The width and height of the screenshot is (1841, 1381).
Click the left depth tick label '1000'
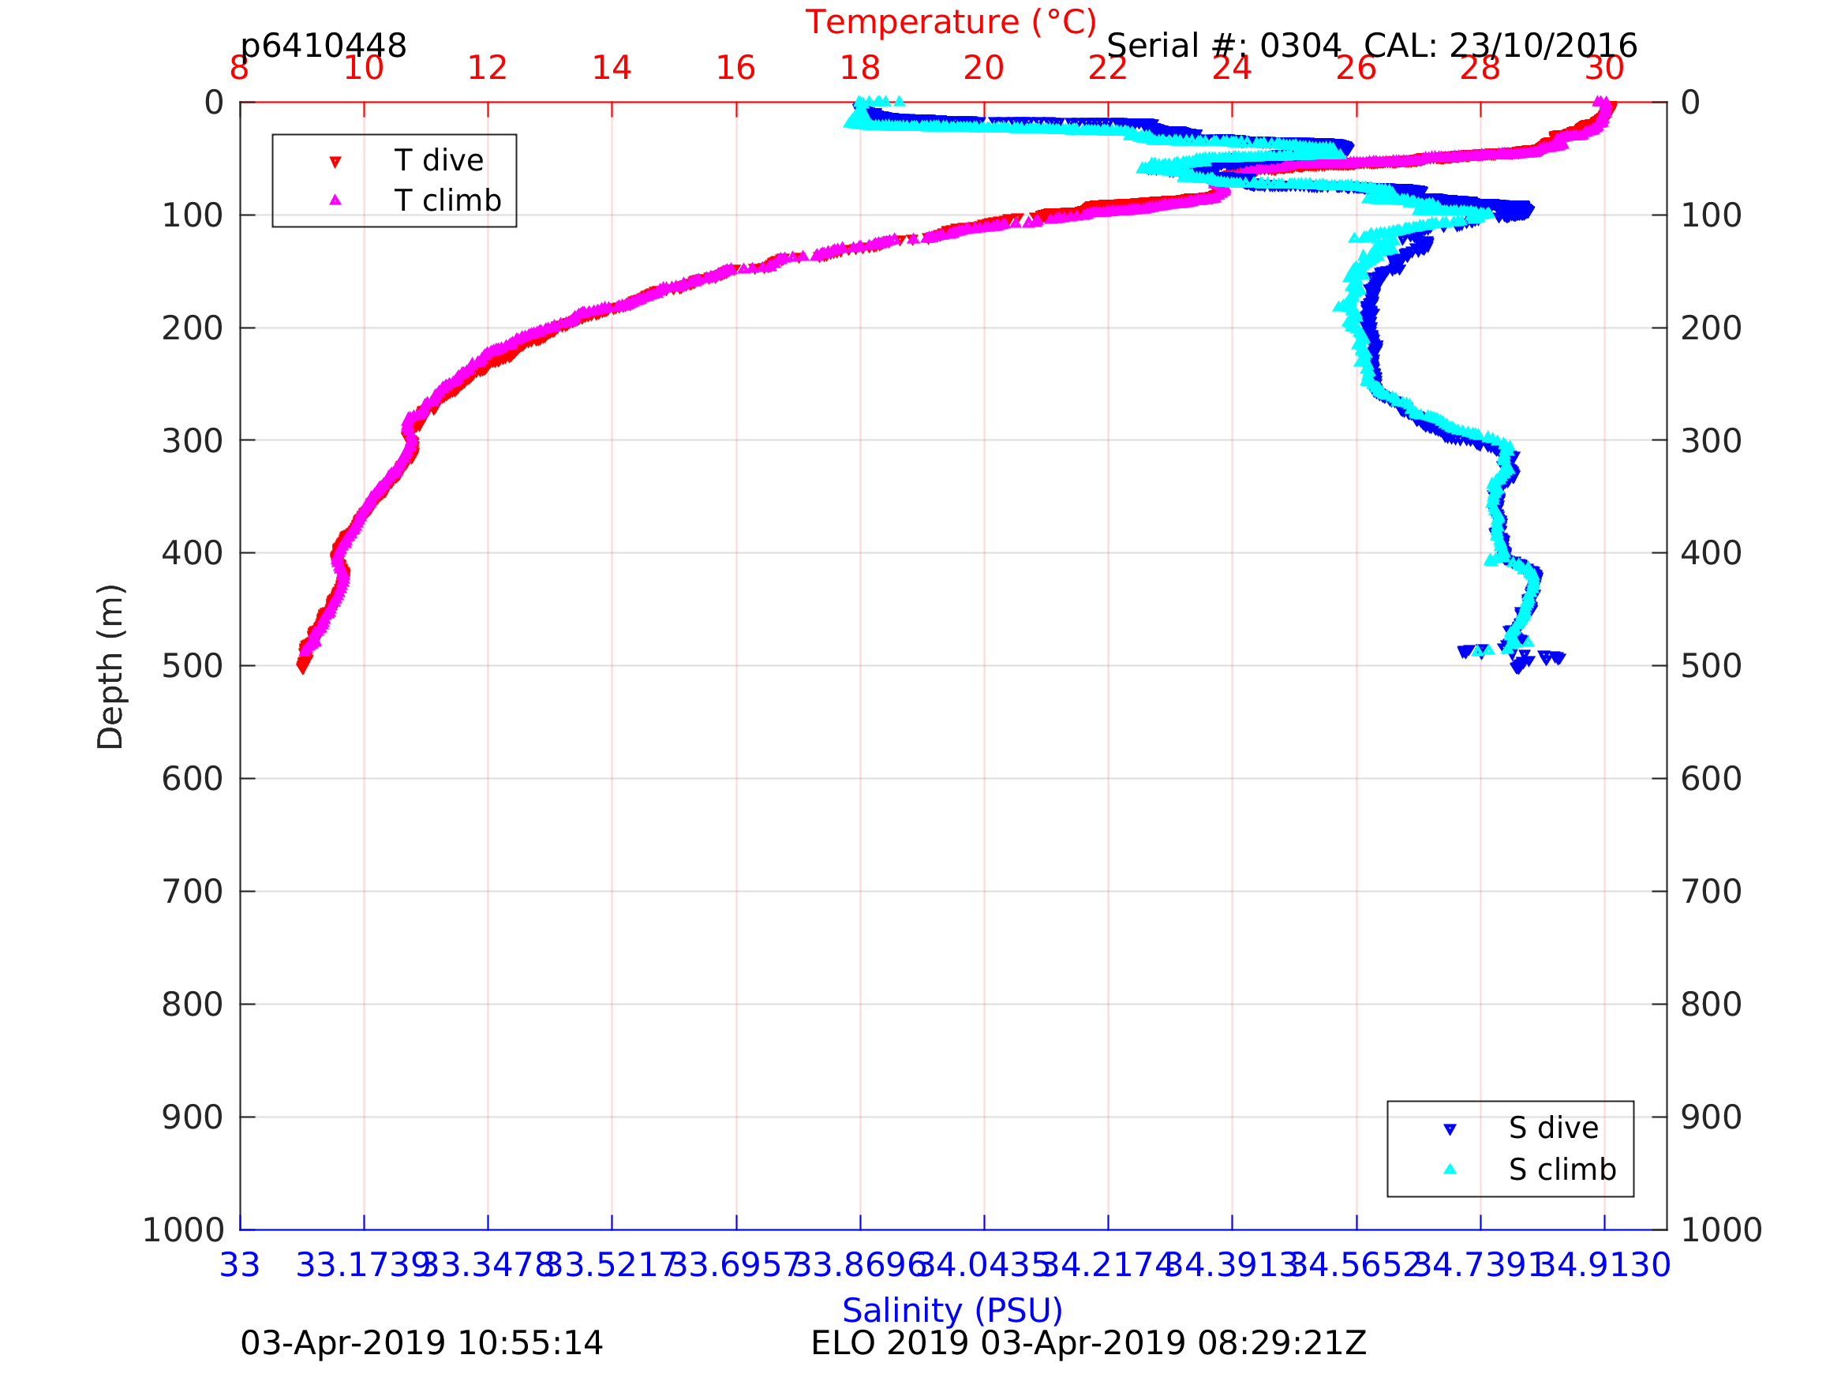[183, 1230]
